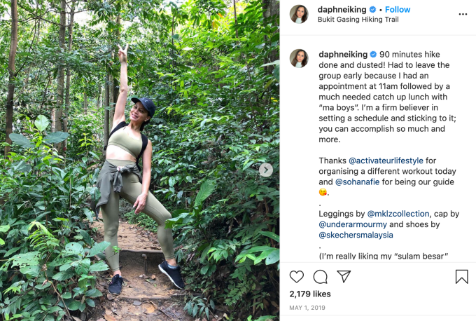The image size is (476, 321).
Task: Save post with the bookmark icon
Action: pyautogui.click(x=461, y=277)
